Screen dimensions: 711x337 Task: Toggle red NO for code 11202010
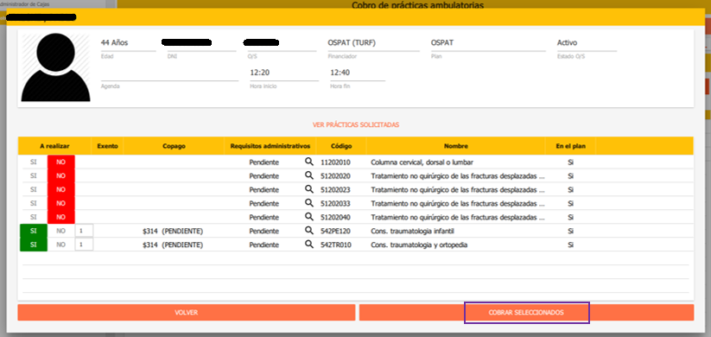(60, 162)
